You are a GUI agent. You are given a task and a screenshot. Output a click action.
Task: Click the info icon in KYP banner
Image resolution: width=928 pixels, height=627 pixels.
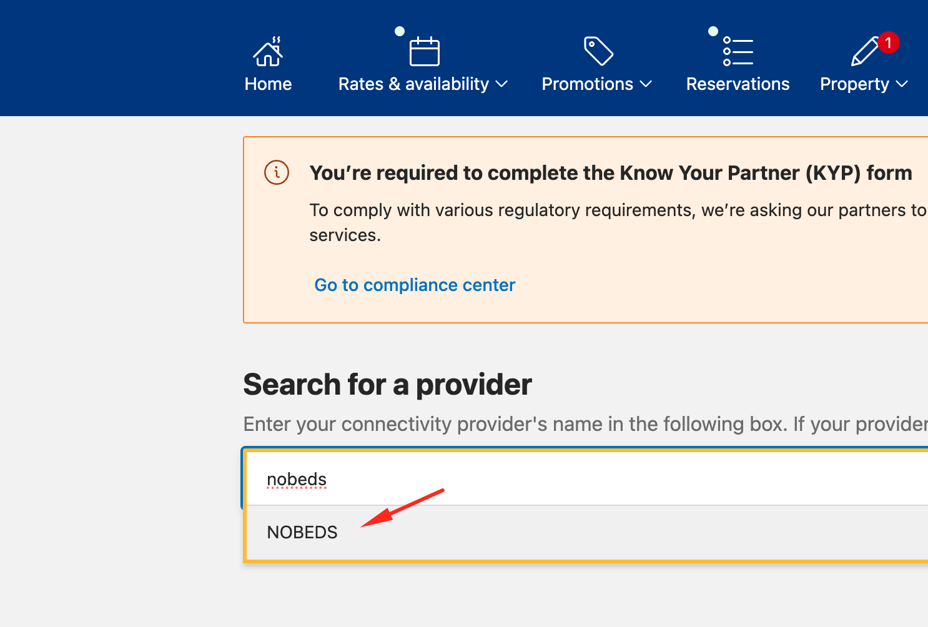277,172
